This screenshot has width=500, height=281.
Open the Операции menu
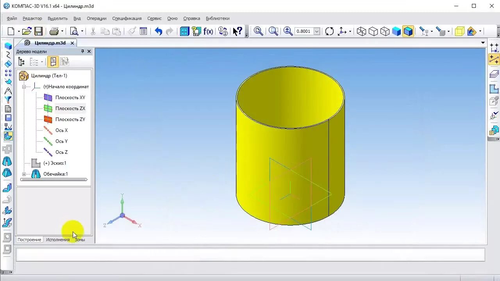point(96,18)
